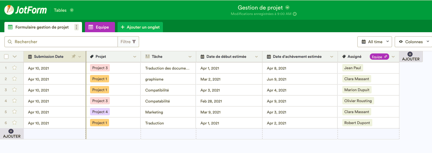The height and width of the screenshot is (153, 432).
Task: Focus the Rechercher search field
Action: coord(61,42)
